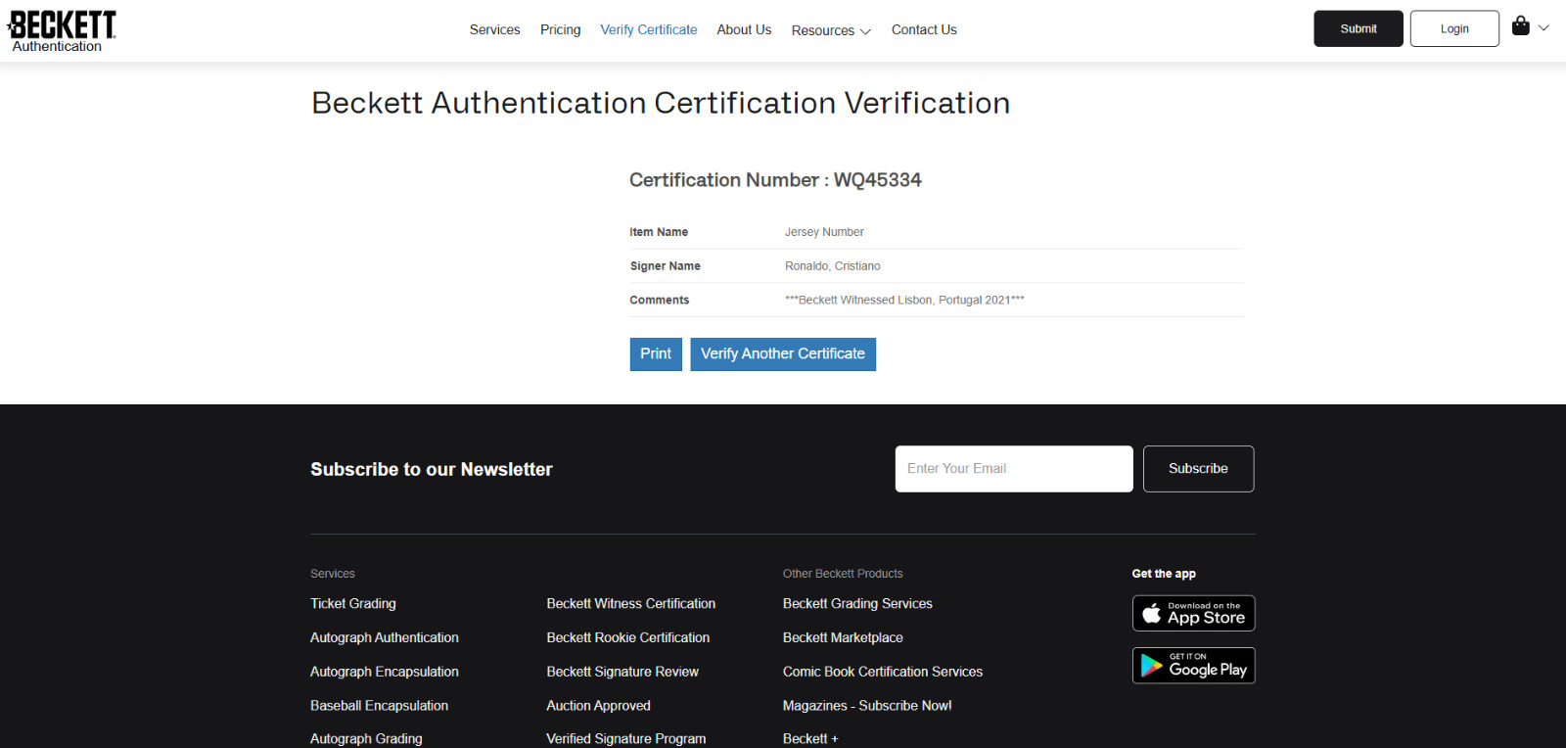The width and height of the screenshot is (1566, 748).
Task: Expand the Resources dropdown menu
Action: click(x=830, y=30)
